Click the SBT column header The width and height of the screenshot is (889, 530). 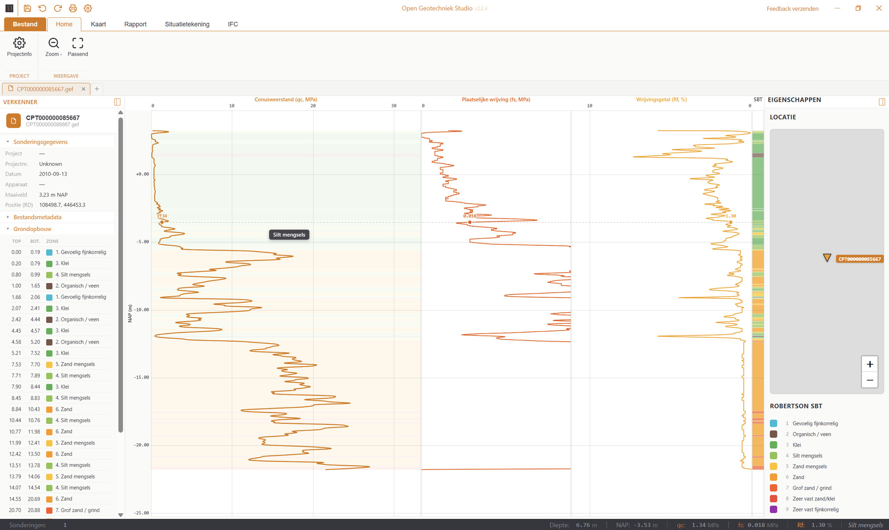(758, 100)
